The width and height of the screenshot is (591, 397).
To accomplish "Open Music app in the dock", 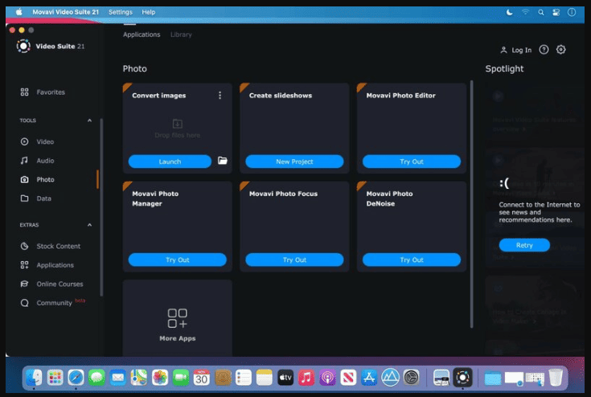I will (306, 377).
